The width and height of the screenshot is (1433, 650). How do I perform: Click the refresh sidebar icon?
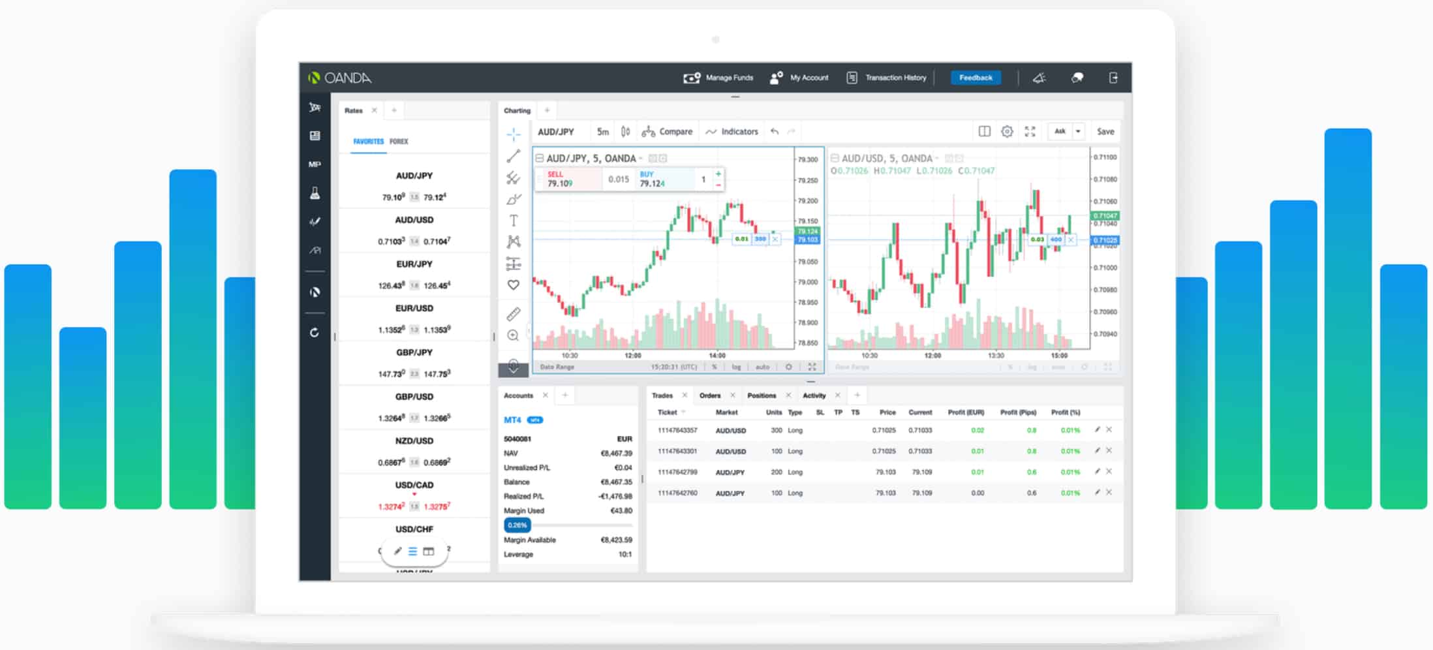pyautogui.click(x=315, y=333)
